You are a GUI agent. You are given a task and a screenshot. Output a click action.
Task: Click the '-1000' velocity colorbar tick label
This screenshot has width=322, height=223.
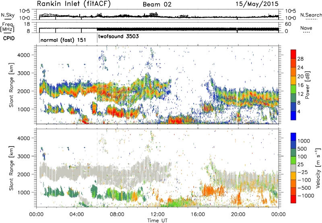point(306,196)
